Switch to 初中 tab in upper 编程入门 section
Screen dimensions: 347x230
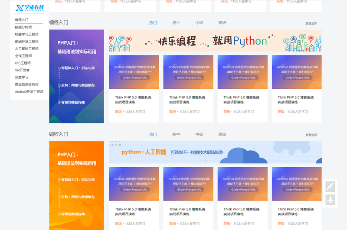pos(176,23)
